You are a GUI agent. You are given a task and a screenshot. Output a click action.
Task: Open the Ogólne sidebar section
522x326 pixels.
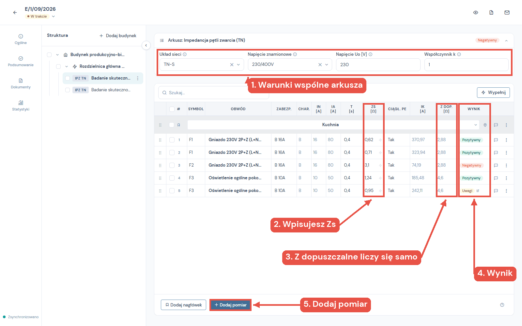[x=21, y=39]
